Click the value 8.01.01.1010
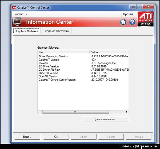This screenshot has width=160, height=149. pos(99,66)
